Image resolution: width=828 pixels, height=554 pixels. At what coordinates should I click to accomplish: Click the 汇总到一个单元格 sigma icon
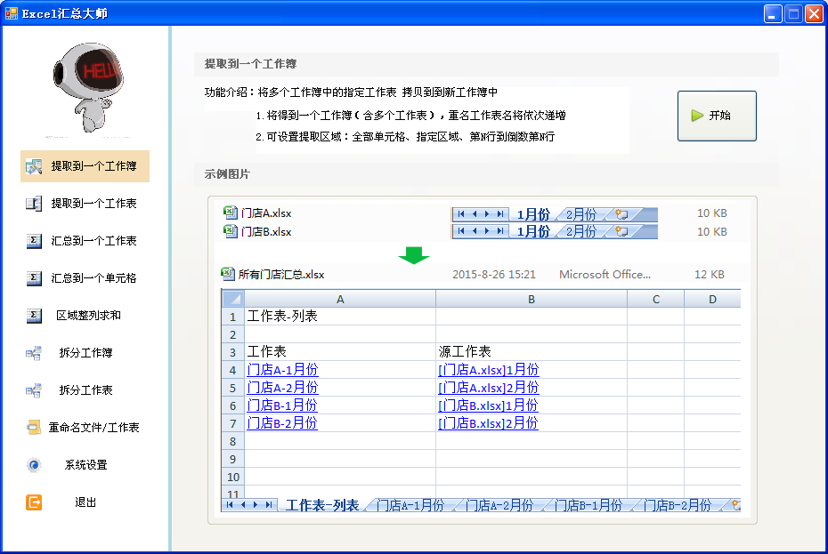[x=34, y=278]
